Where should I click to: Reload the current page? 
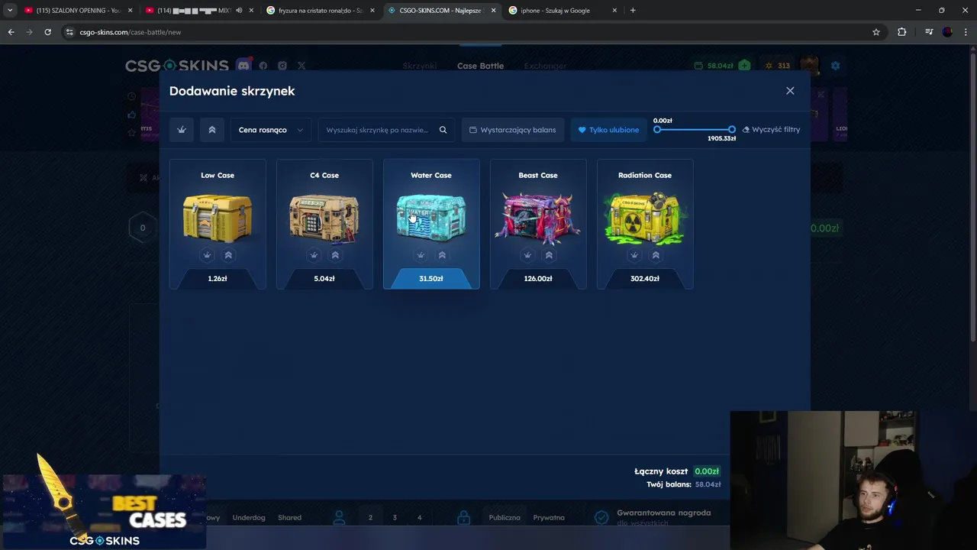pyautogui.click(x=47, y=32)
